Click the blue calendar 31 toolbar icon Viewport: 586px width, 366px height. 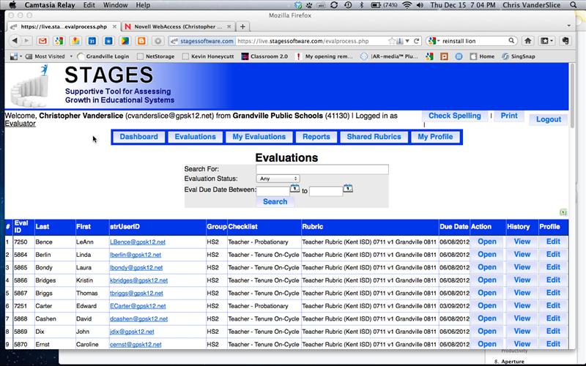tap(92, 41)
